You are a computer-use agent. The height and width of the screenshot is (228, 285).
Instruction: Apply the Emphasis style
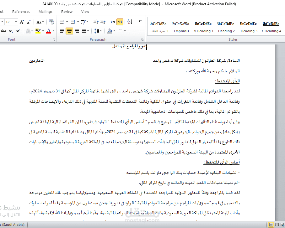pyautogui.click(x=181, y=27)
